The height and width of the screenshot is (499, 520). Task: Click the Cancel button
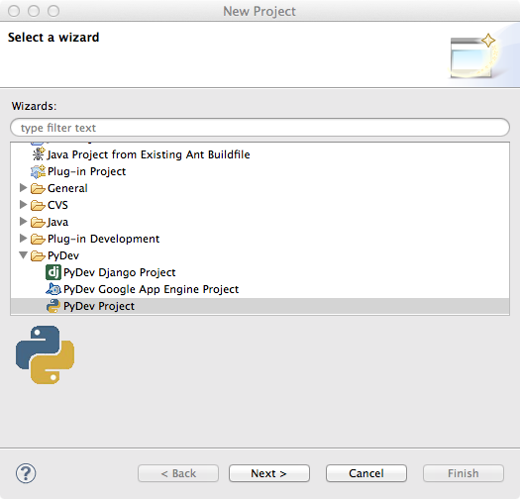tap(366, 473)
